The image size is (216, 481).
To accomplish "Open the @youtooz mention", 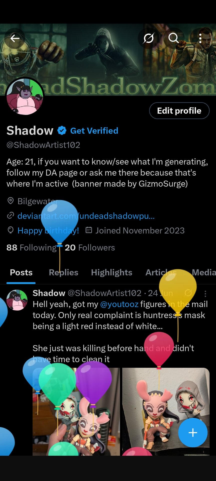I will point(119,304).
